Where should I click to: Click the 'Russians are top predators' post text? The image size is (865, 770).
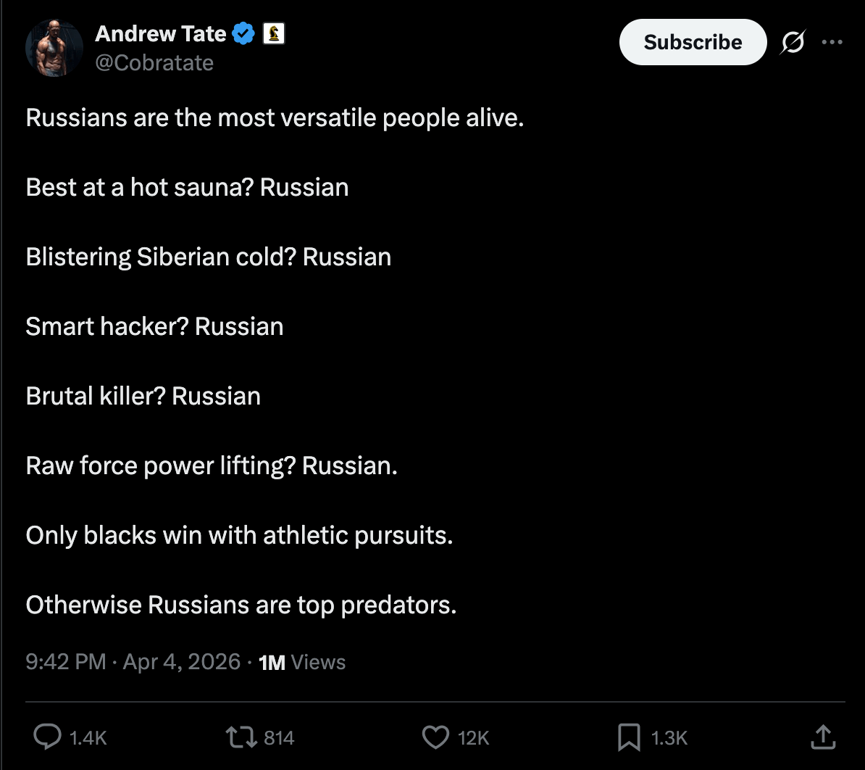[241, 604]
